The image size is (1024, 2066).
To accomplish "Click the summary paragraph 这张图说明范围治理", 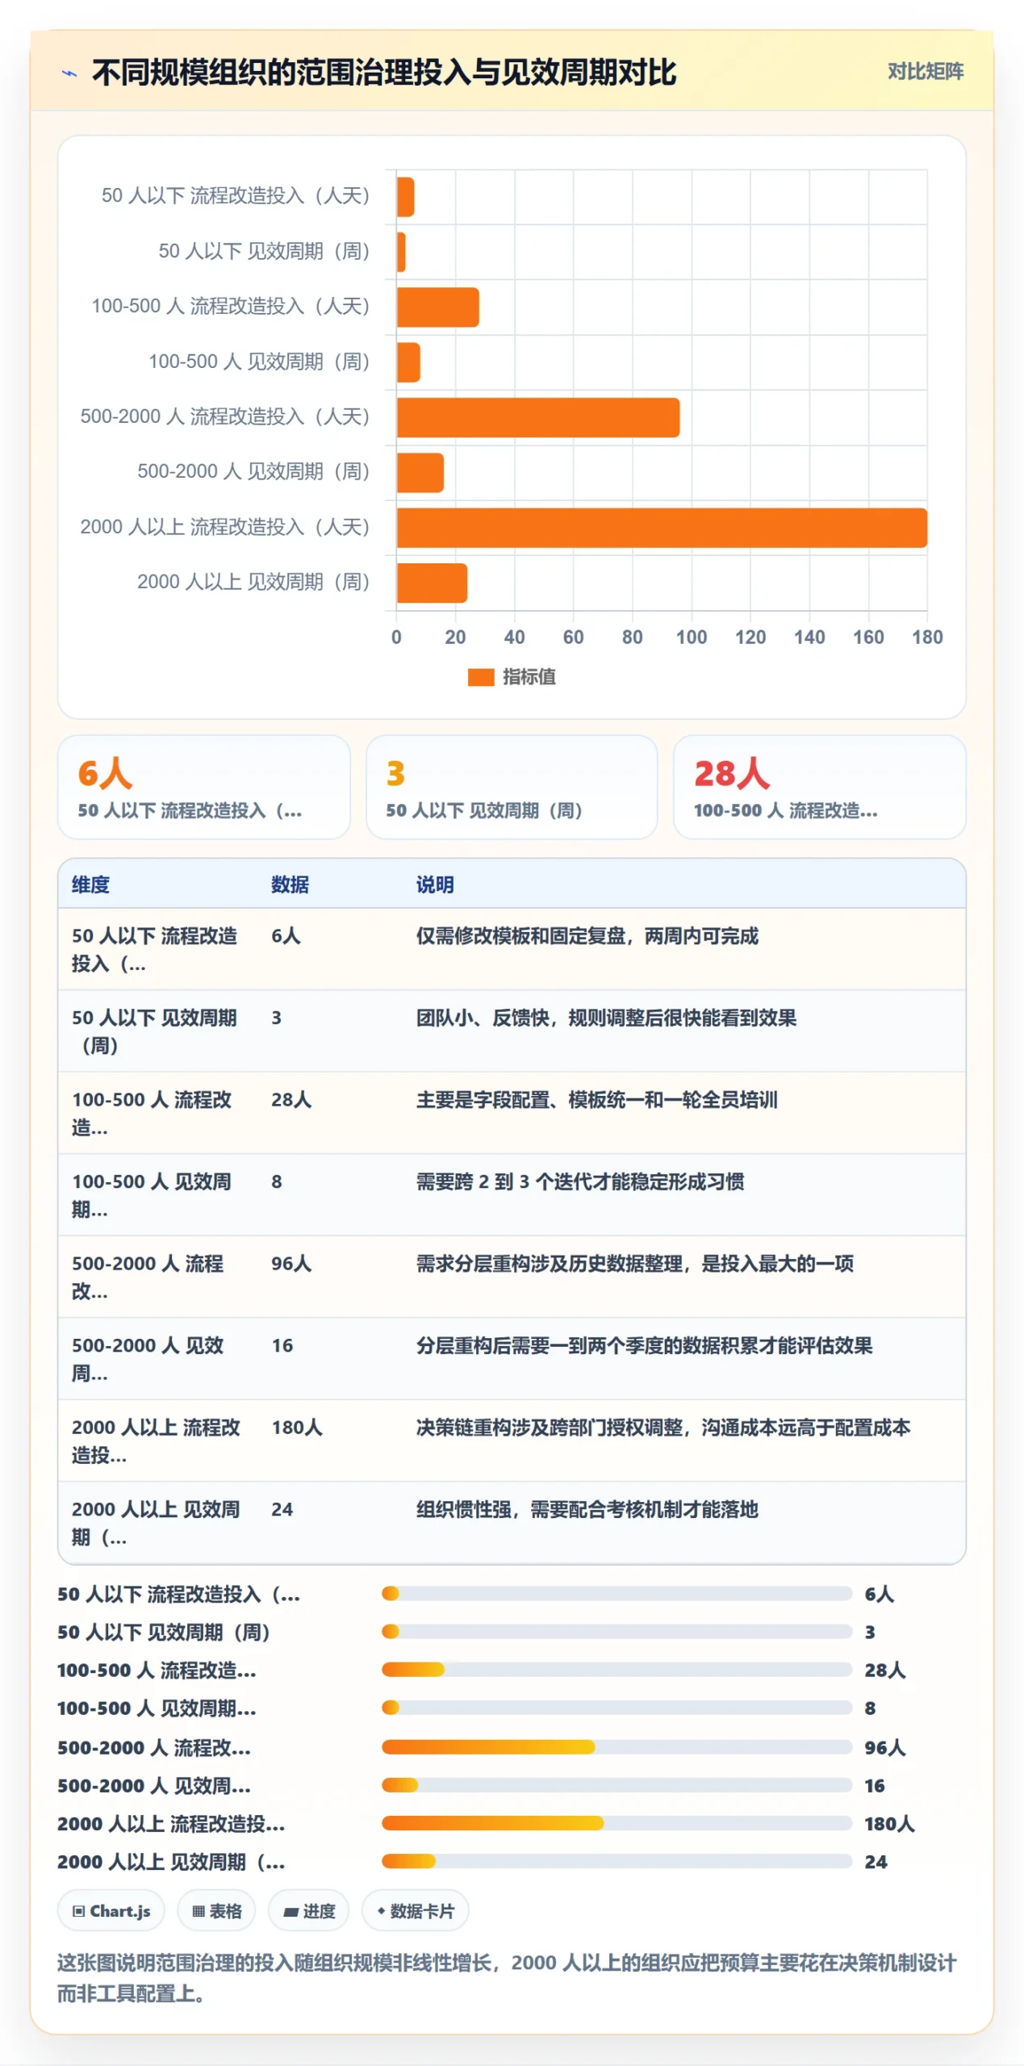I will tap(507, 1978).
